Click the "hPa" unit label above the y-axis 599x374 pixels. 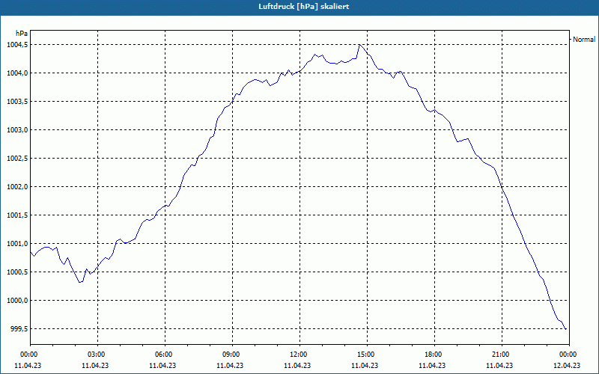click(x=22, y=34)
